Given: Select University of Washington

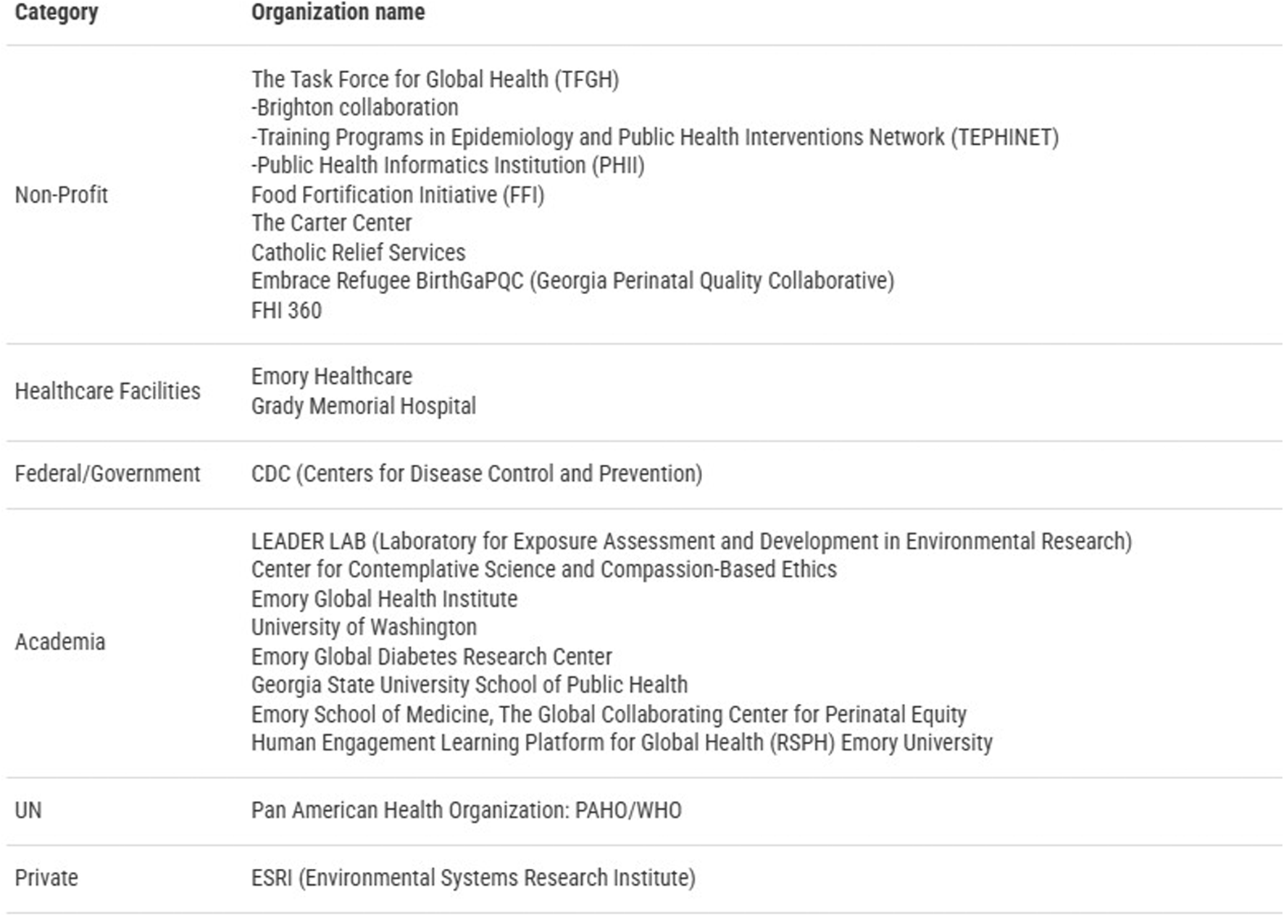Looking at the screenshot, I should 364,627.
